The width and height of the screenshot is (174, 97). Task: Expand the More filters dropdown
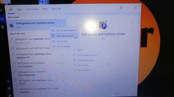point(56,9)
